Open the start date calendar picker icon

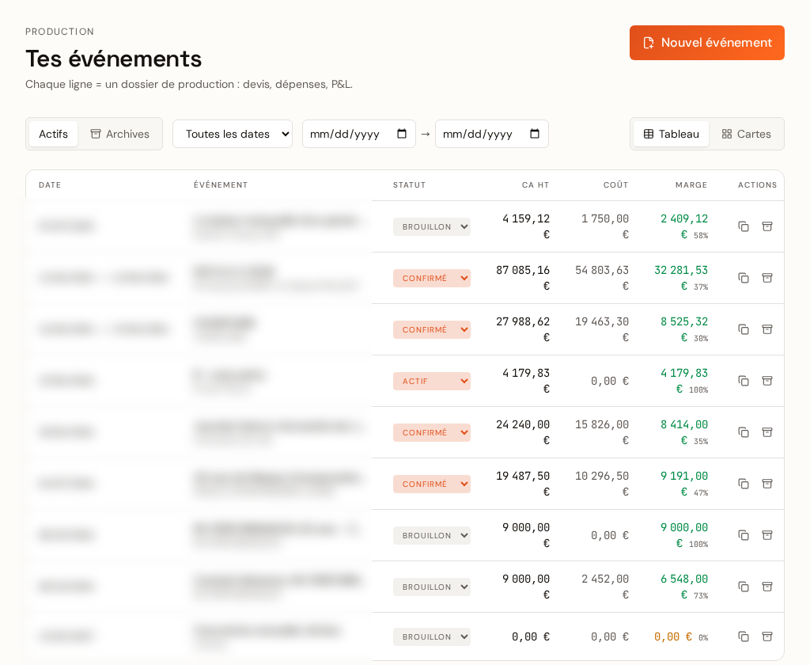click(x=401, y=134)
